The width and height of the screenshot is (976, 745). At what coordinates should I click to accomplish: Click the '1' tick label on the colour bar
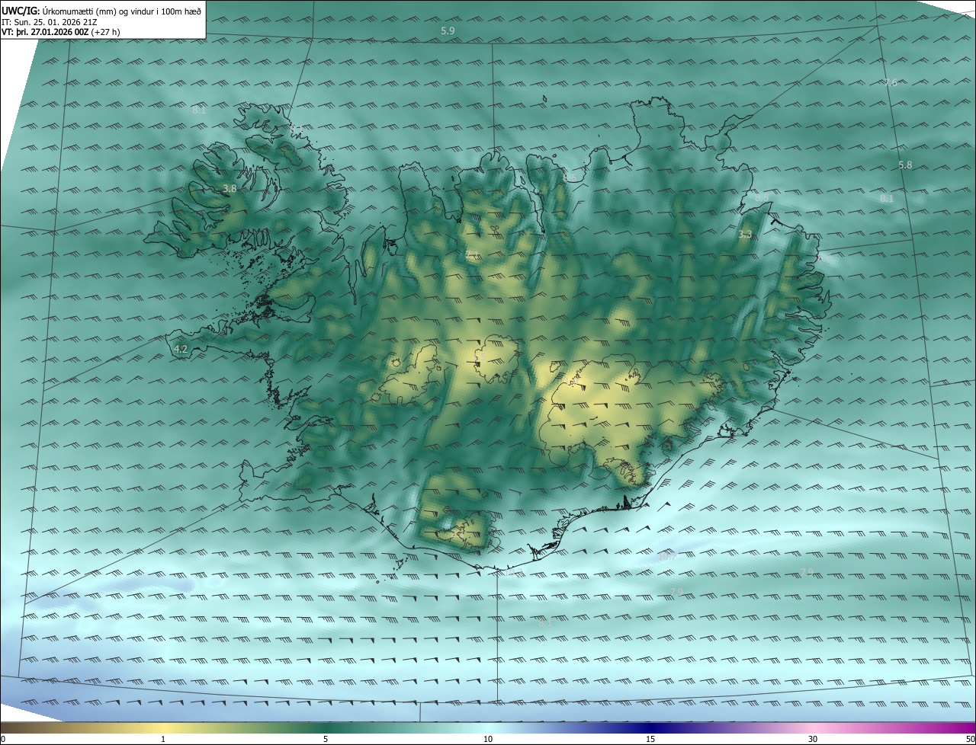click(163, 739)
